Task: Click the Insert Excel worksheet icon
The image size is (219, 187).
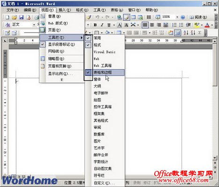Action: tap(140, 17)
